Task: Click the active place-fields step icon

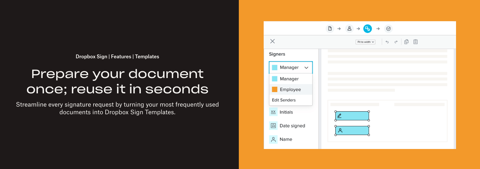Action: [x=368, y=29]
